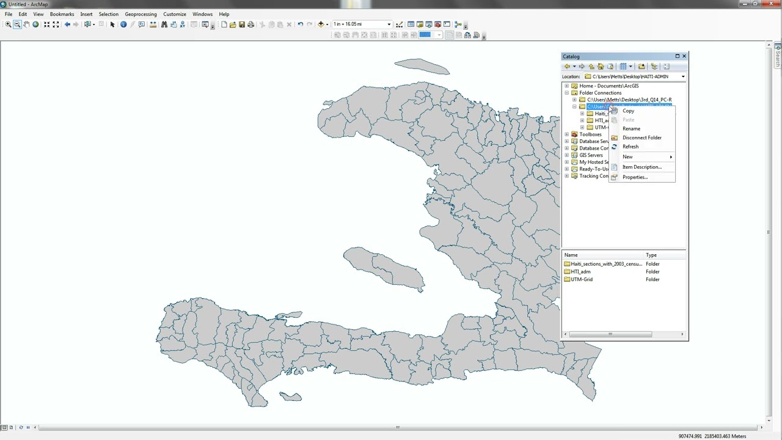Expand the Toolboxes node
The width and height of the screenshot is (782, 440).
(x=566, y=134)
